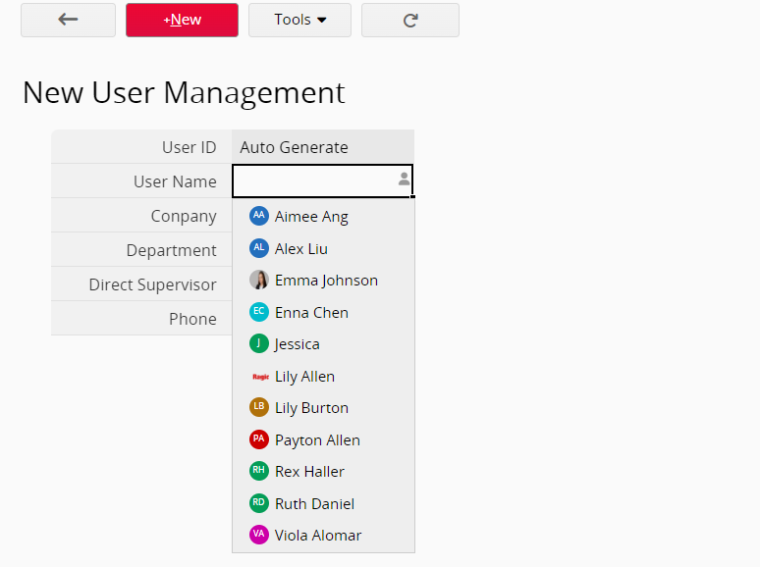Select Lily Allen from dropdown

point(323,377)
